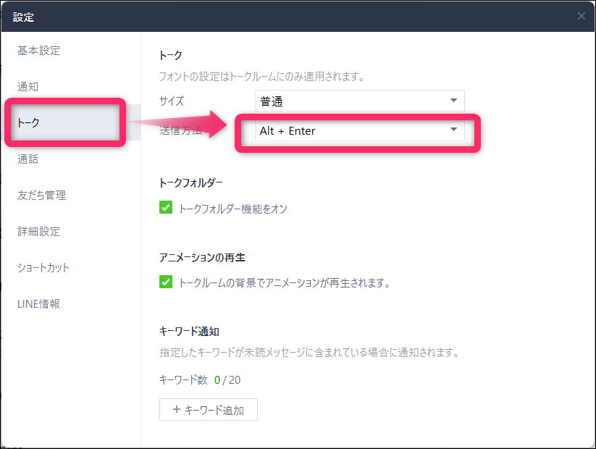Click the アニメーションの再生 heading

point(202,257)
